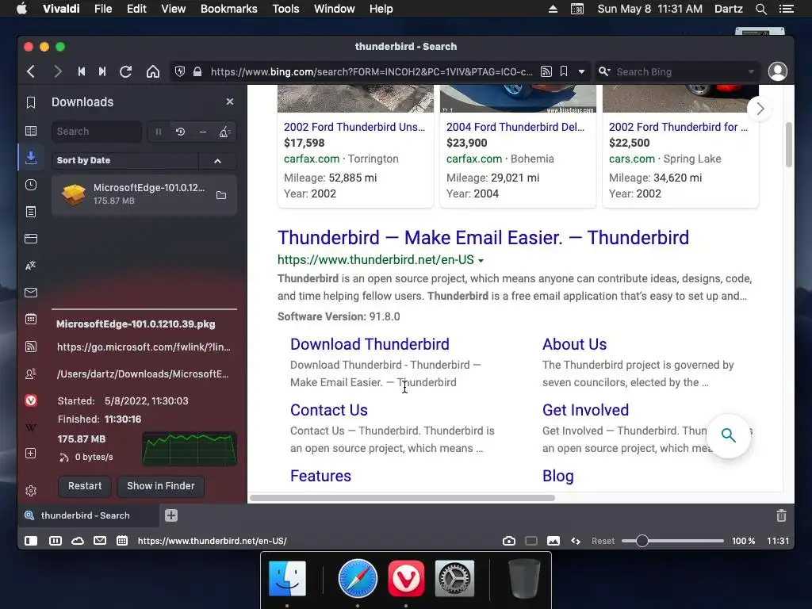Open the Reading List panel
This screenshot has height=609, width=812.
31,131
